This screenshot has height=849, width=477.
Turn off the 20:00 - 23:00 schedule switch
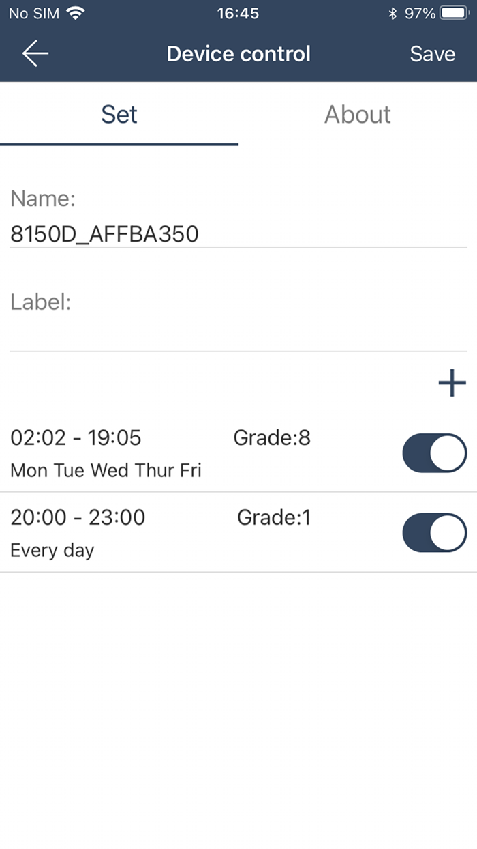(434, 533)
